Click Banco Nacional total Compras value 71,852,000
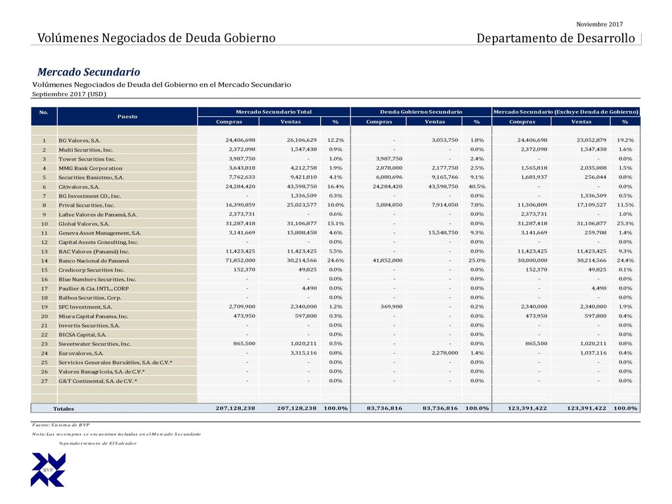 click(240, 261)
